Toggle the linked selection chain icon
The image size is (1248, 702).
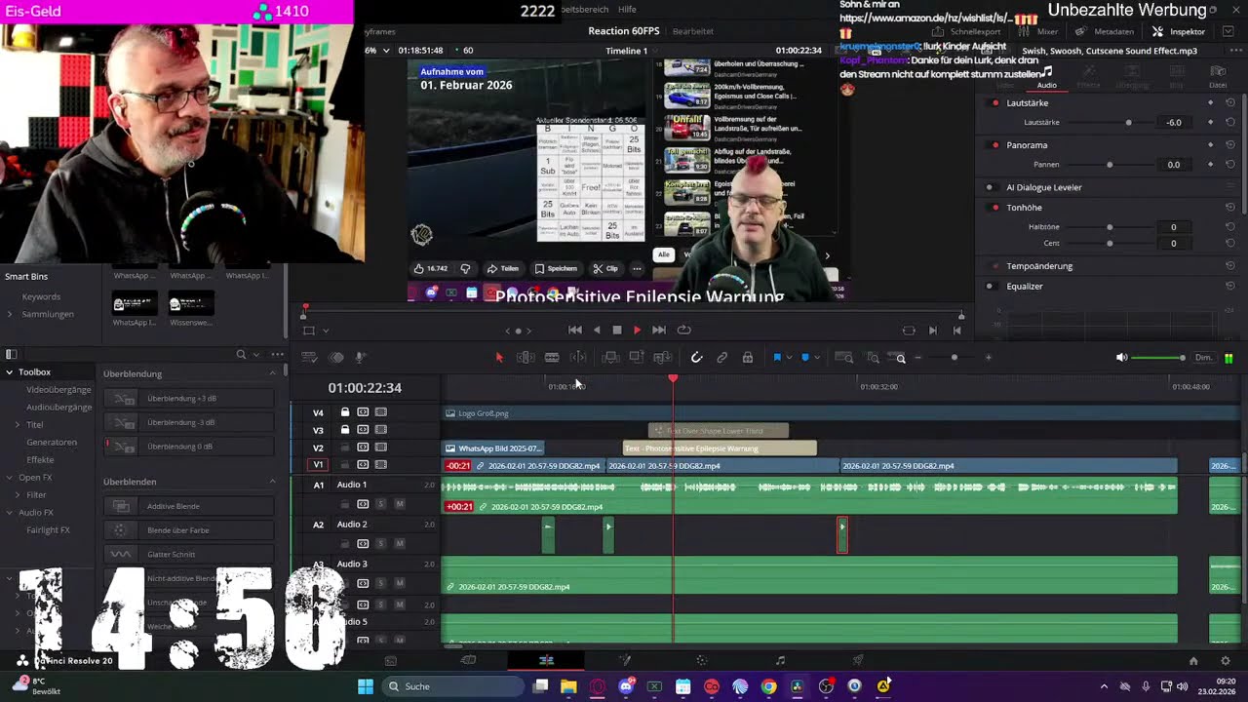[722, 358]
